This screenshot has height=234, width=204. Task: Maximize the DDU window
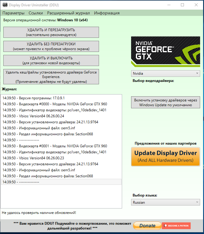click(182, 5)
